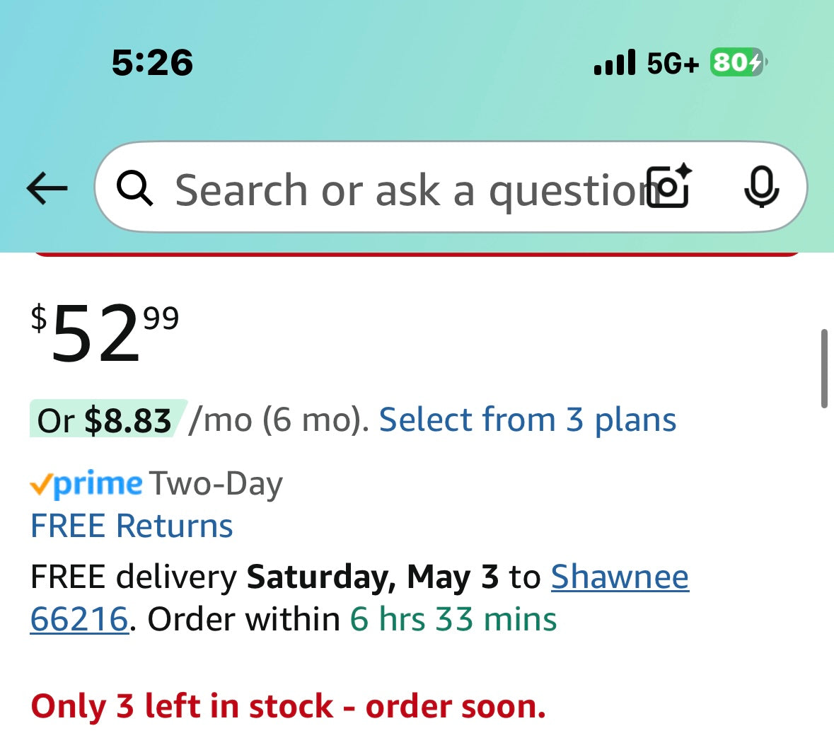Tap the Prime checkmark logo

pyautogui.click(x=86, y=485)
